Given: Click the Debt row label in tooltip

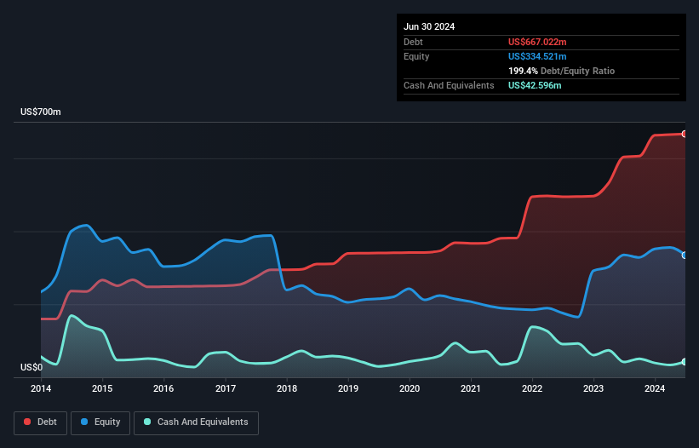Looking at the screenshot, I should 413,42.
